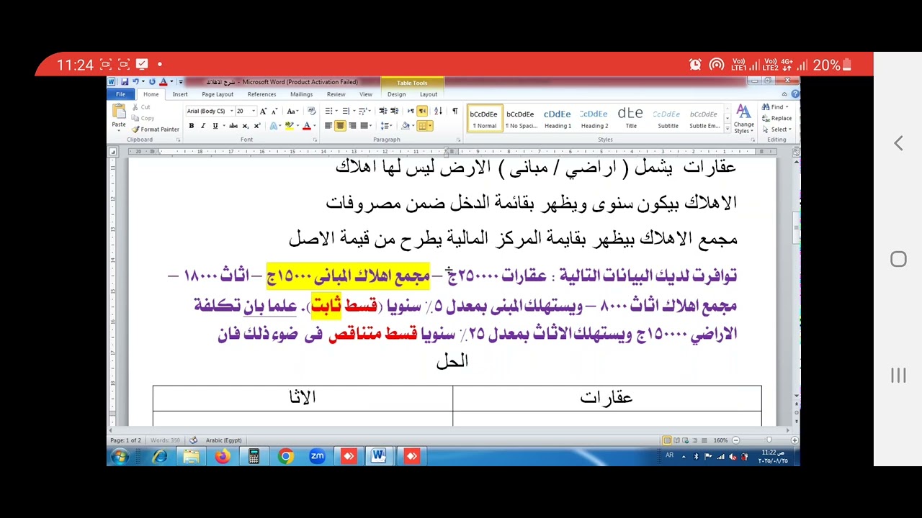
Task: Toggle Italic formatting
Action: point(203,126)
